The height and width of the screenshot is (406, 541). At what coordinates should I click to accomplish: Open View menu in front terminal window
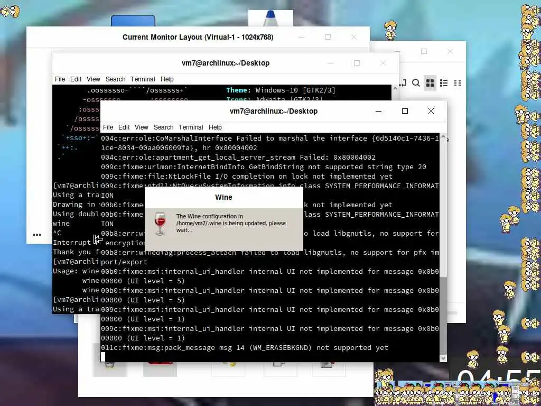142,127
